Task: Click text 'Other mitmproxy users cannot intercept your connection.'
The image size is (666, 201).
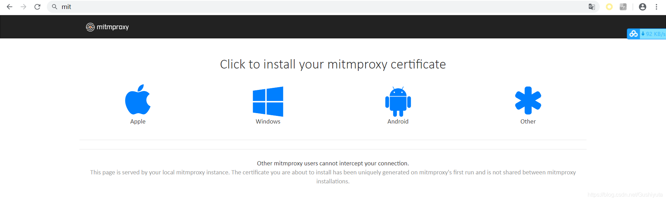Action: (x=333, y=163)
